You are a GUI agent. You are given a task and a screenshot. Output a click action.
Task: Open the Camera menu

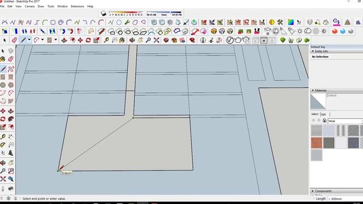tap(29, 6)
